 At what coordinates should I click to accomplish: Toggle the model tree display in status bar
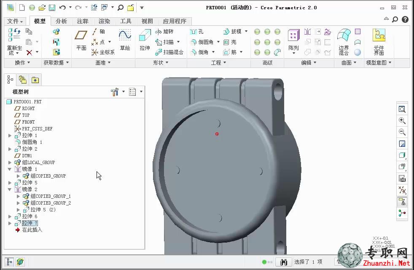point(9,262)
